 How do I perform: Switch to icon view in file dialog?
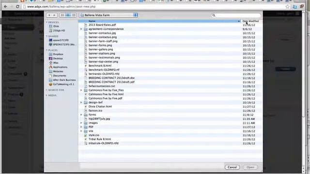point(62,15)
